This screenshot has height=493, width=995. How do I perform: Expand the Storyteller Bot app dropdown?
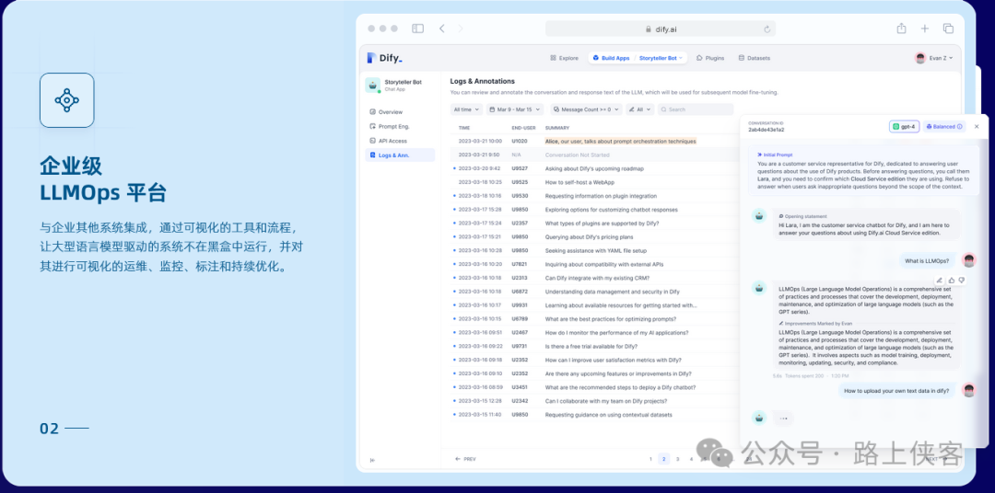pos(661,58)
